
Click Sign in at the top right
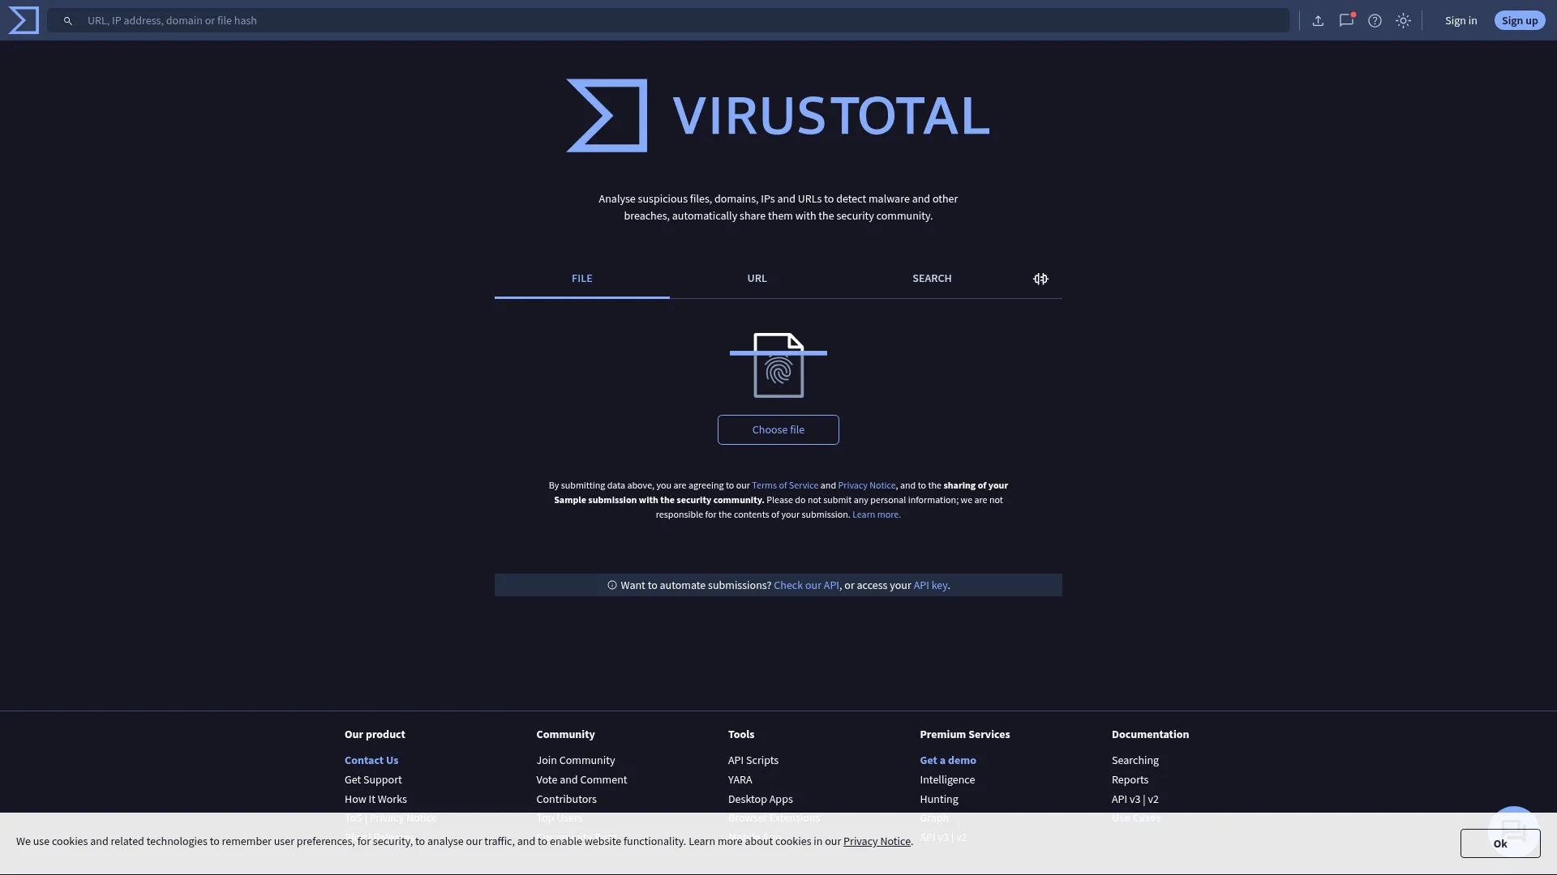click(1460, 20)
